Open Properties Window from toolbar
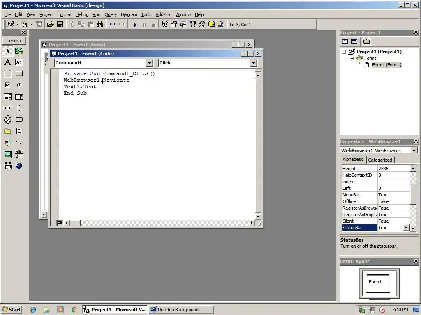 click(x=174, y=24)
